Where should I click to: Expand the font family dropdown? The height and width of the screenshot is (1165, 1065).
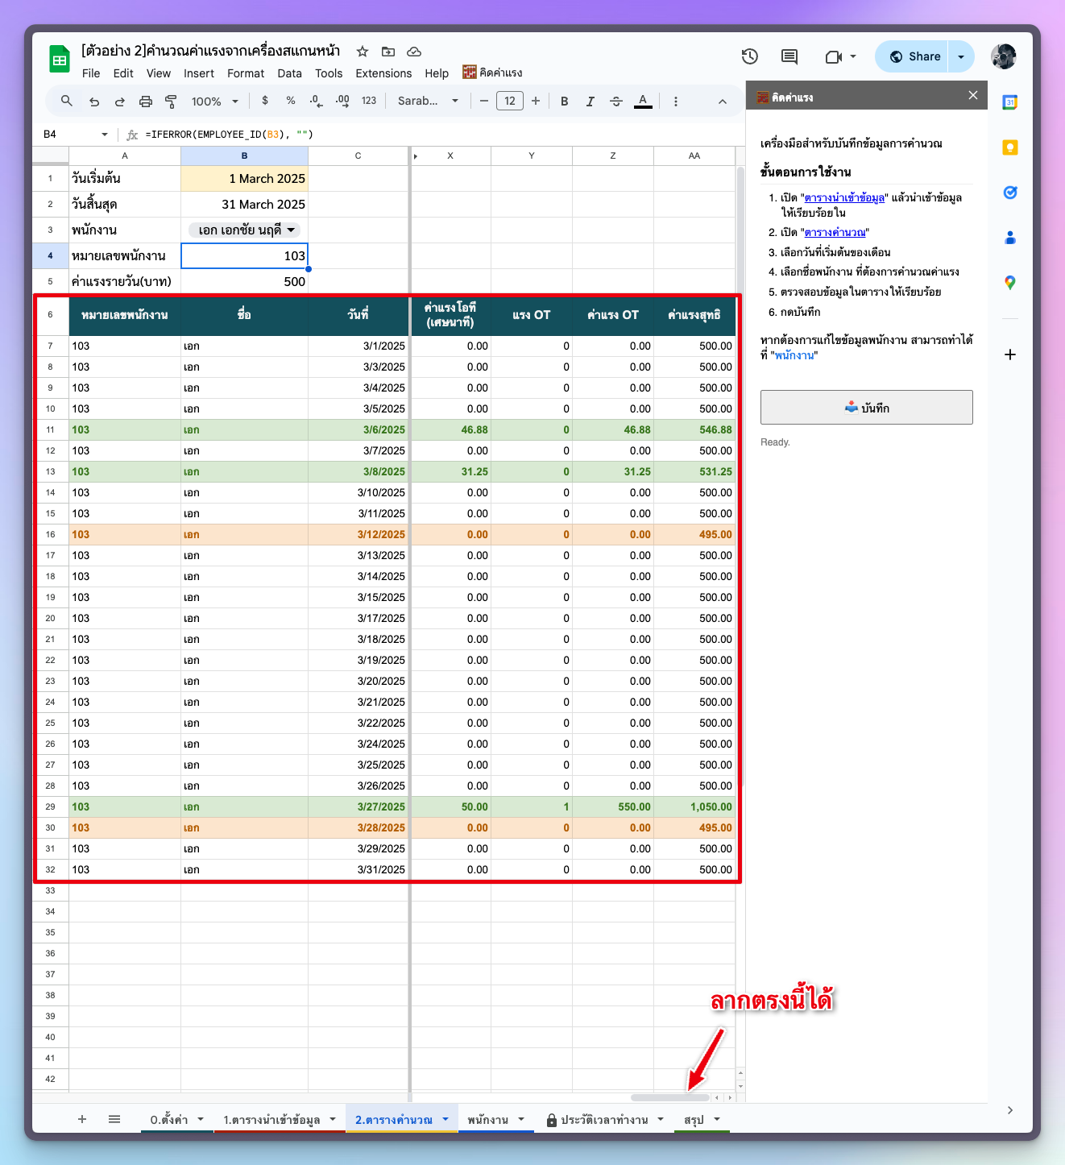[x=428, y=102]
